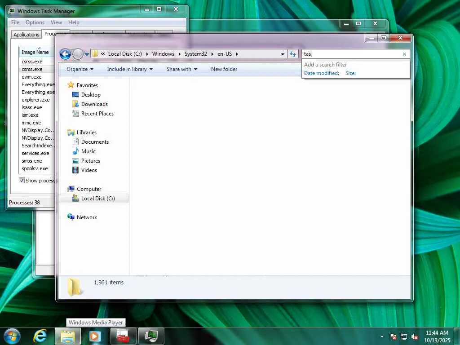Expand the arrow after Windows breadcrumb
Viewport: 460px width, 345px height.
coord(179,54)
